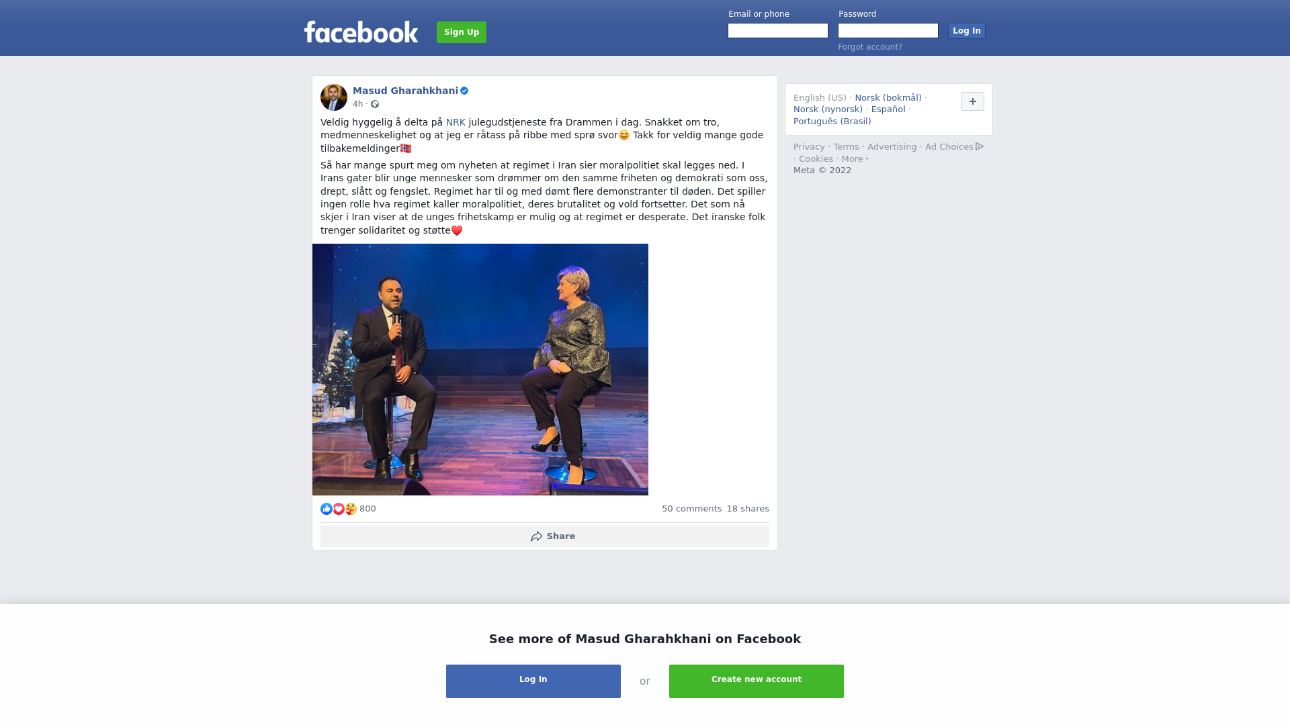
Task: Open Masud Gharahkhani's profile picture
Action: [x=334, y=97]
